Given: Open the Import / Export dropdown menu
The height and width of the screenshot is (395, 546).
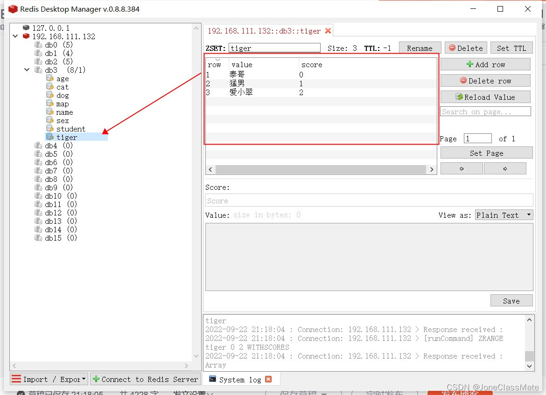Looking at the screenshot, I should pyautogui.click(x=49, y=379).
